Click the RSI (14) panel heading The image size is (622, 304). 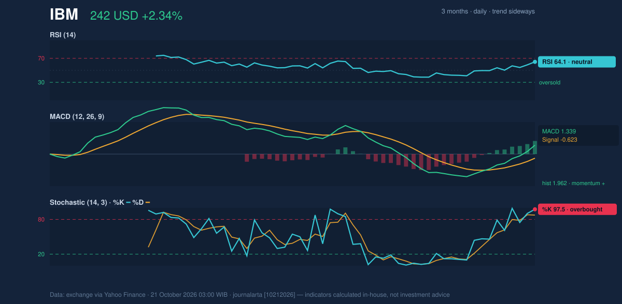coord(63,35)
